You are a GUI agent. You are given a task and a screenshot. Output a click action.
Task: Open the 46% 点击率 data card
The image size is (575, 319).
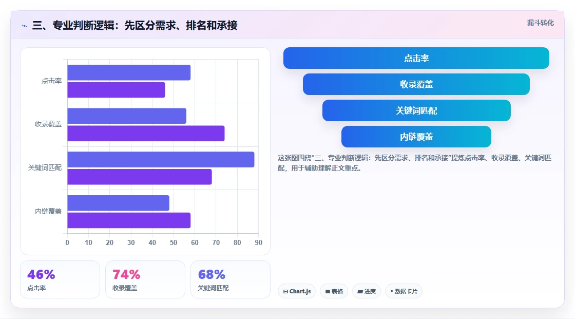tap(60, 280)
